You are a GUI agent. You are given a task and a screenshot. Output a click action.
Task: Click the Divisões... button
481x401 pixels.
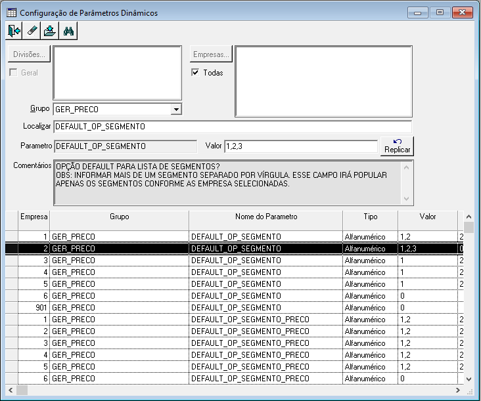tap(29, 54)
